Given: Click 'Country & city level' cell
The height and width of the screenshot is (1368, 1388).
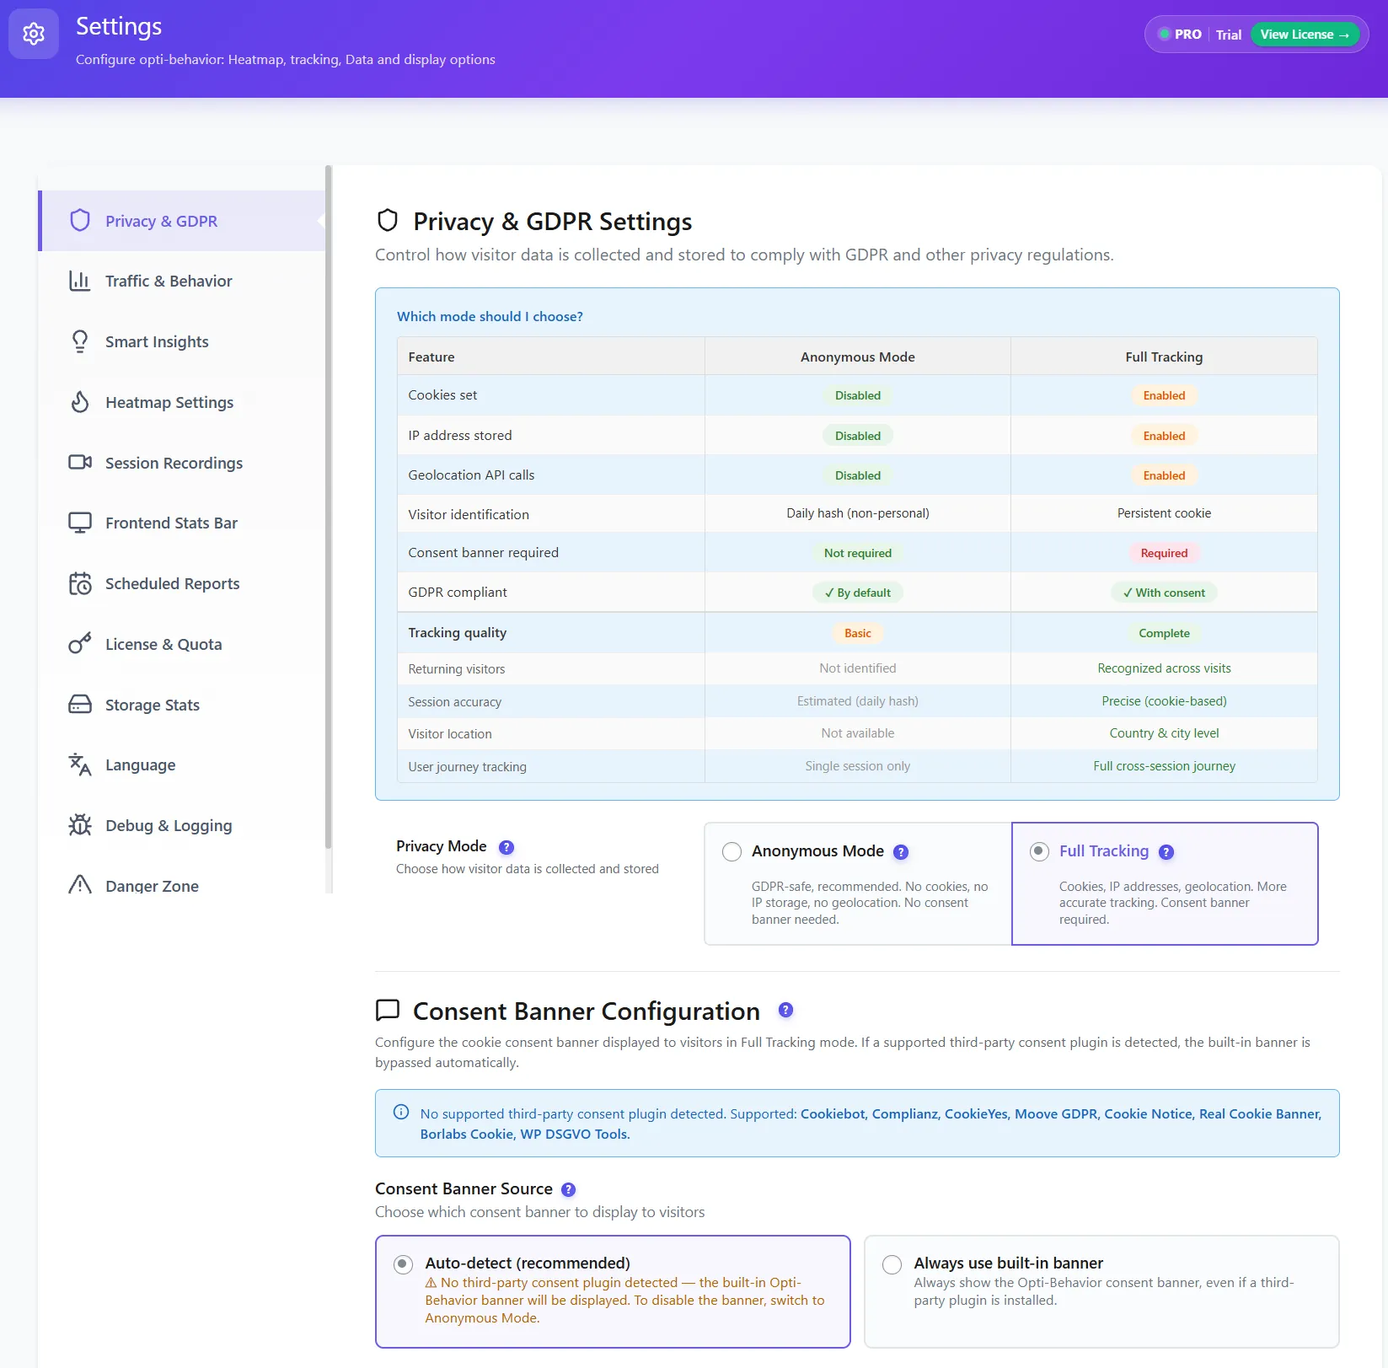Looking at the screenshot, I should point(1164,733).
